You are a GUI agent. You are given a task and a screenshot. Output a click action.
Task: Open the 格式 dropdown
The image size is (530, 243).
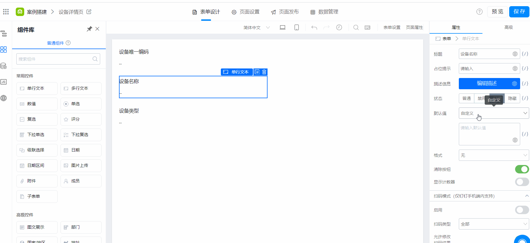click(x=494, y=155)
